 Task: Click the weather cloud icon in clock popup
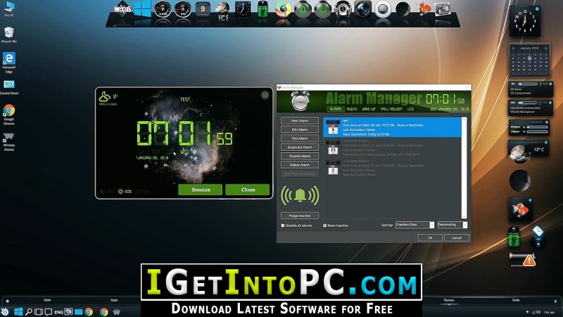(x=104, y=97)
